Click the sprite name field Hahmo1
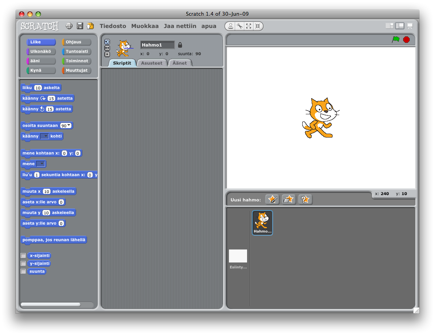Image resolution: width=435 pixels, height=335 pixels. pyautogui.click(x=157, y=45)
